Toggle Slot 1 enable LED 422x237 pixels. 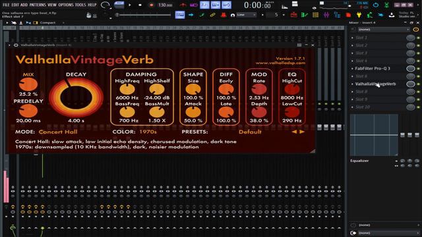click(418, 38)
